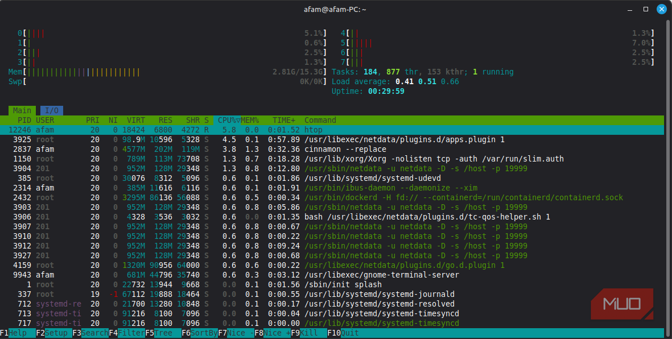Image resolution: width=672 pixels, height=339 pixels.
Task: Select the htop process row
Action: coord(332,130)
